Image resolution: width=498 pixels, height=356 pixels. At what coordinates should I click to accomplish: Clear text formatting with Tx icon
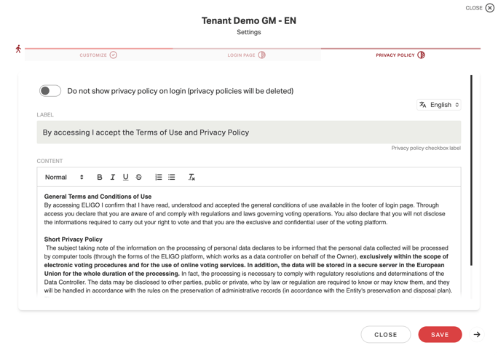tap(191, 177)
